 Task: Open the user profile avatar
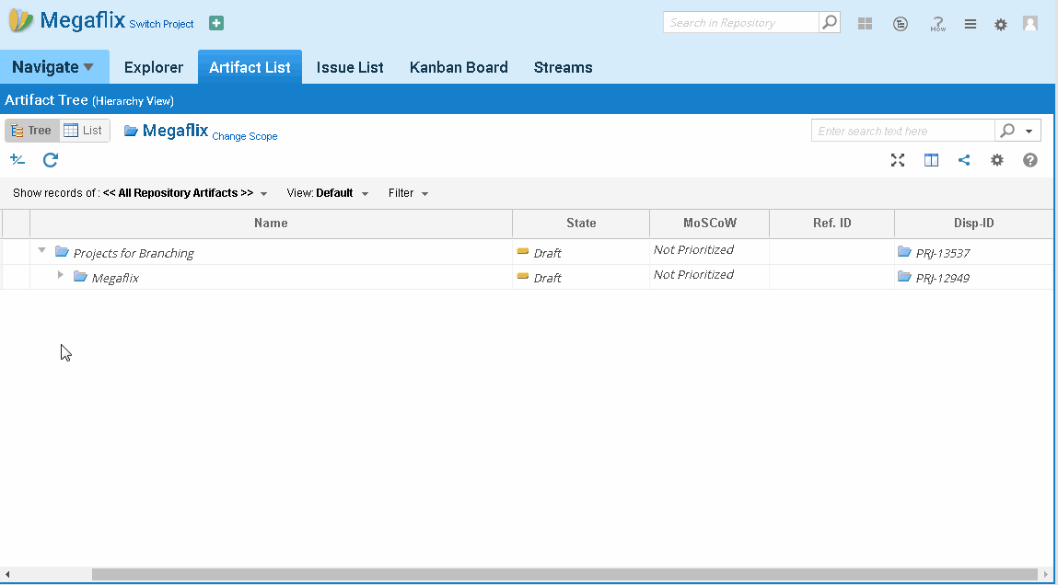[1029, 24]
